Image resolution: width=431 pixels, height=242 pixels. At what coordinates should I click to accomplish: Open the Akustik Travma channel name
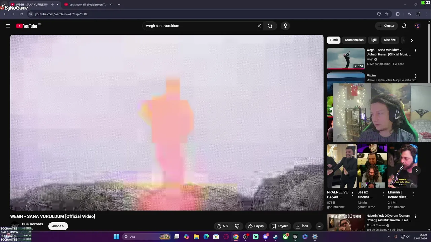pos(376,225)
